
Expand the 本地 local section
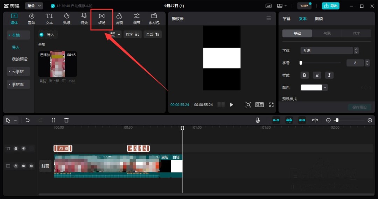point(18,35)
